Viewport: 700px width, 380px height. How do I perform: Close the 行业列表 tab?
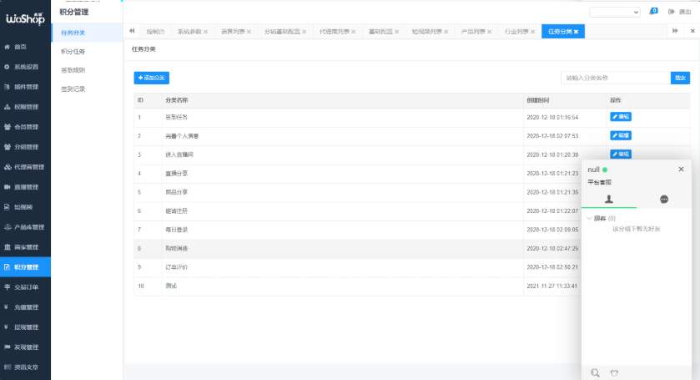532,32
